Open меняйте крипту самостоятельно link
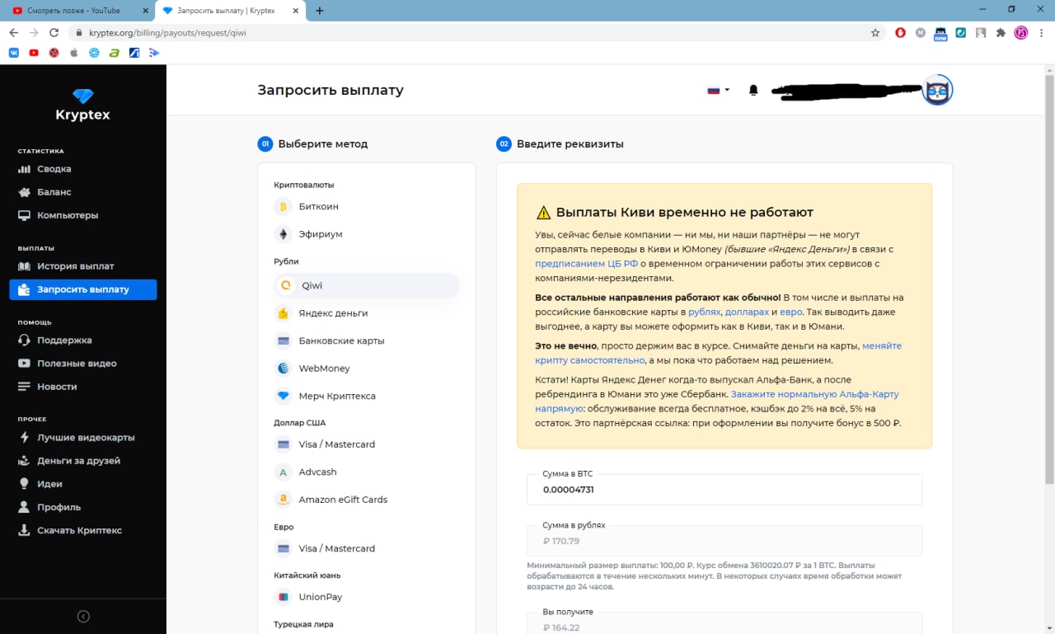Image resolution: width=1055 pixels, height=634 pixels. [x=718, y=353]
